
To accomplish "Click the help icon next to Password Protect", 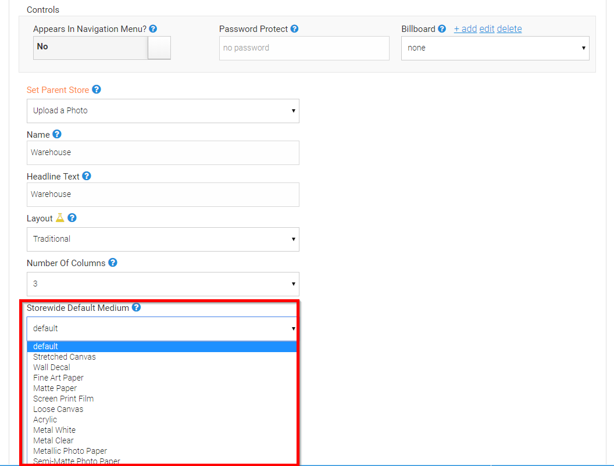I will point(294,28).
